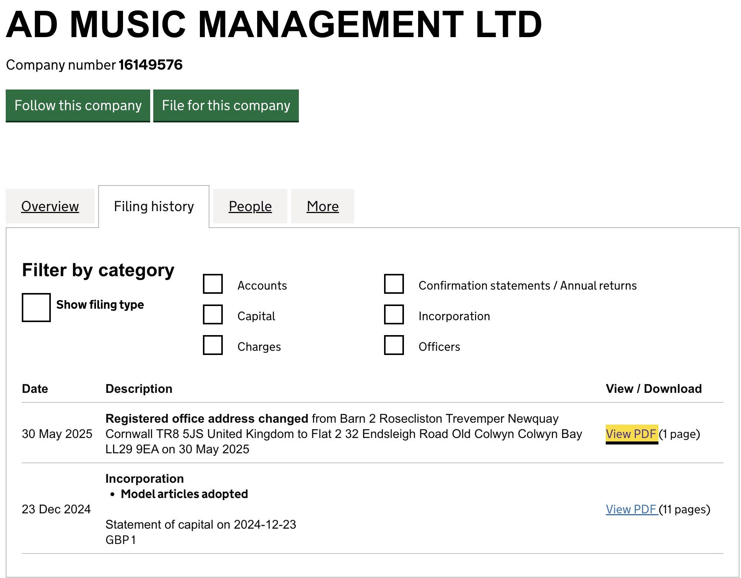Select company number 16149576 text
This screenshot has height=578, width=741.
[x=151, y=65]
